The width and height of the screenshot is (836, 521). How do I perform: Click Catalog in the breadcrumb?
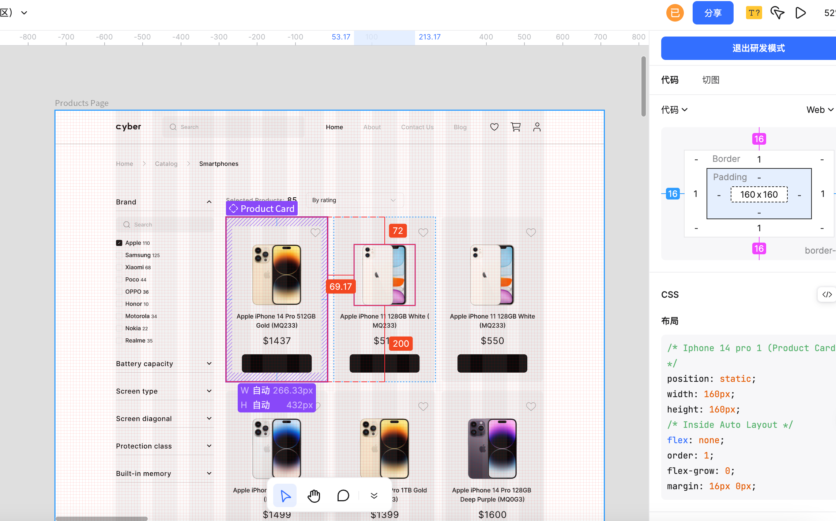click(166, 164)
